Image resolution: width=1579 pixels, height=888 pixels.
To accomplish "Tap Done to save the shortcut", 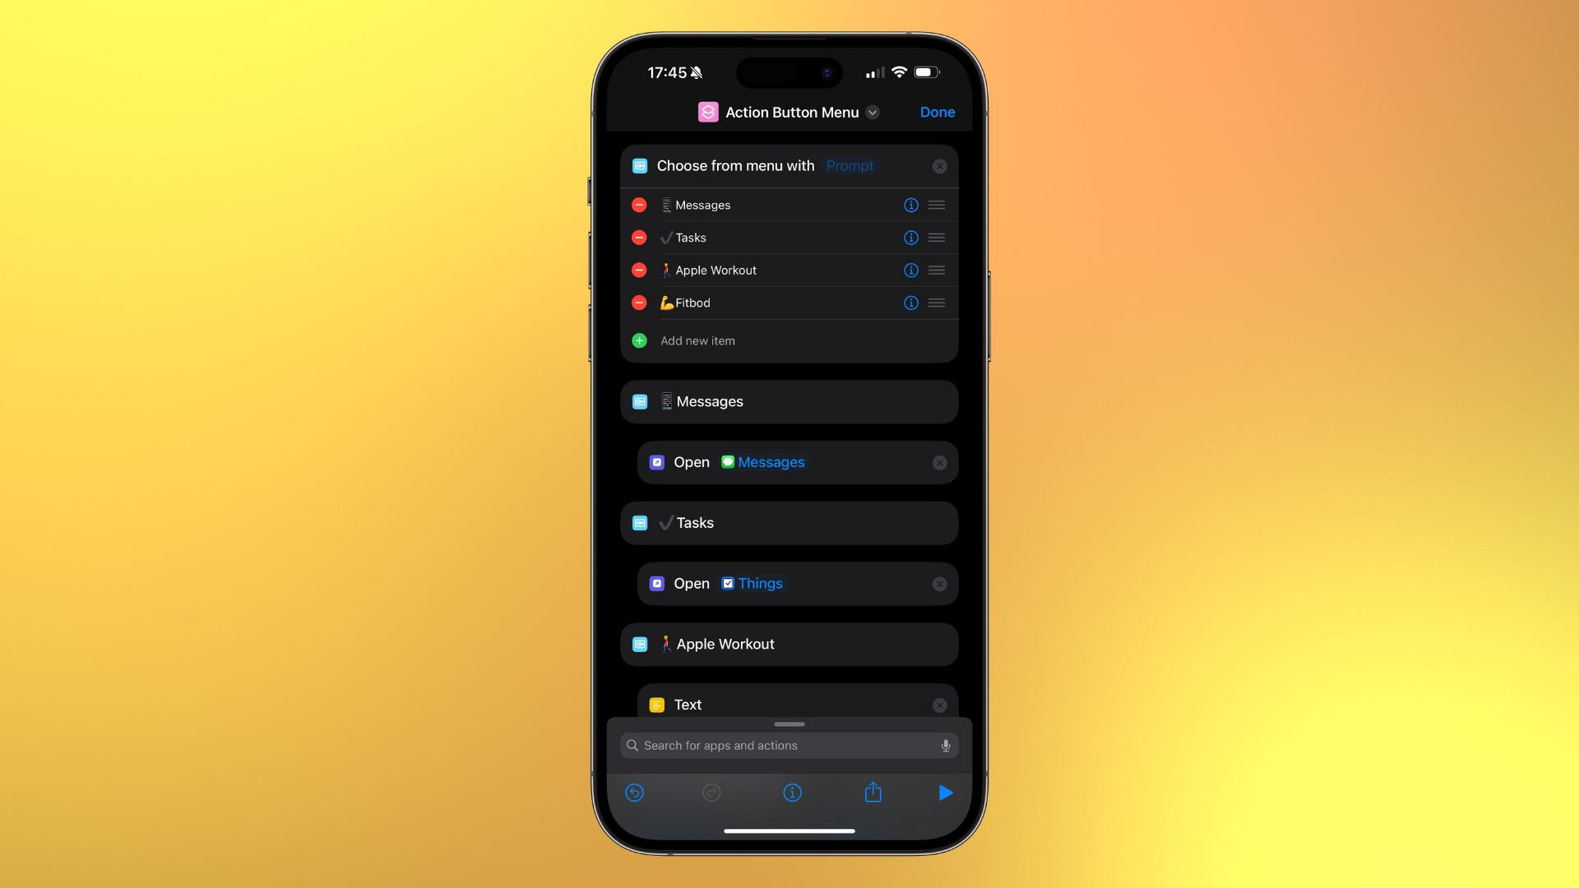I will [937, 112].
